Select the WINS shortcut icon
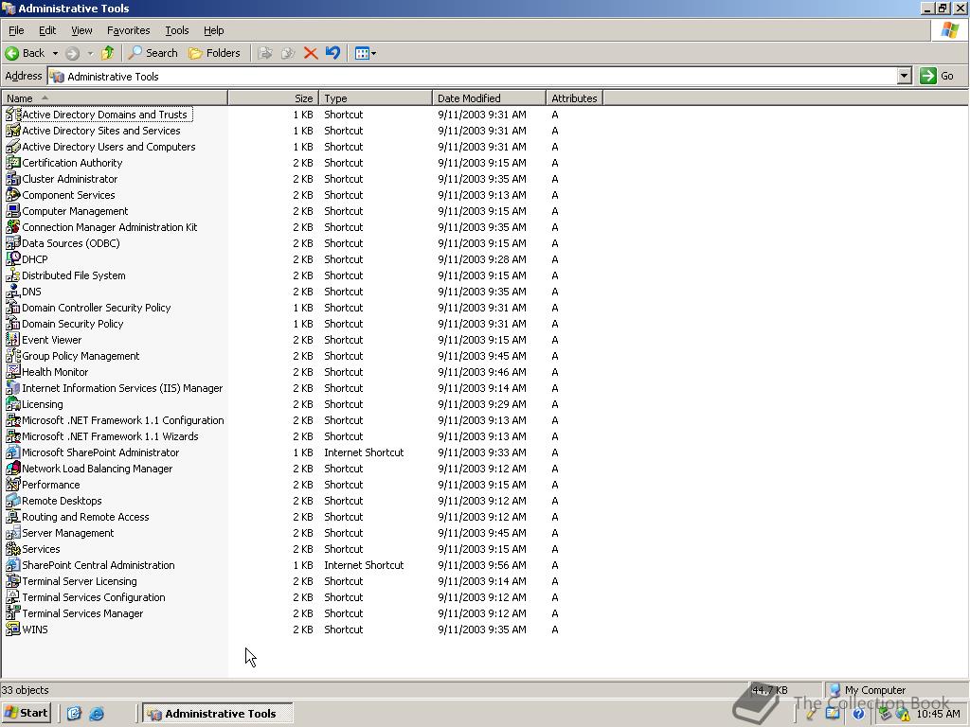The width and height of the screenshot is (970, 727). click(12, 629)
